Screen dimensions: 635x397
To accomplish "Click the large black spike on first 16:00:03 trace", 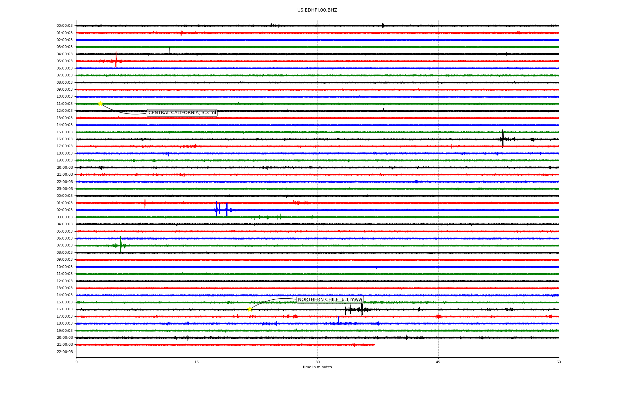I will 503,138.
